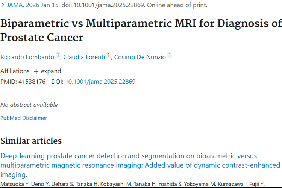282x188 pixels.
Task: Open author Riccardo Lombardo's link
Action: [27, 57]
